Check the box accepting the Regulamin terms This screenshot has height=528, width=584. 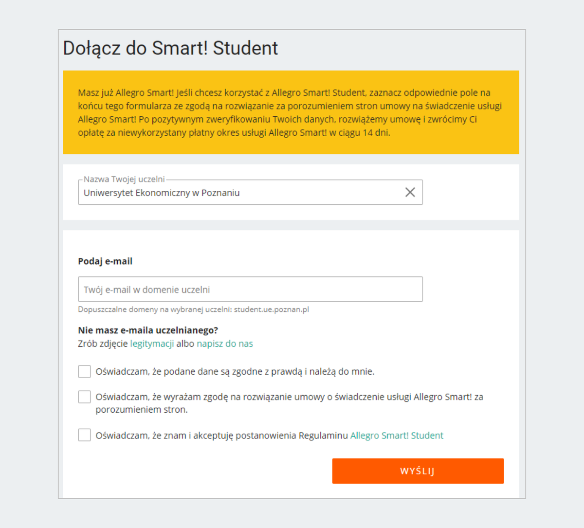[x=85, y=435]
